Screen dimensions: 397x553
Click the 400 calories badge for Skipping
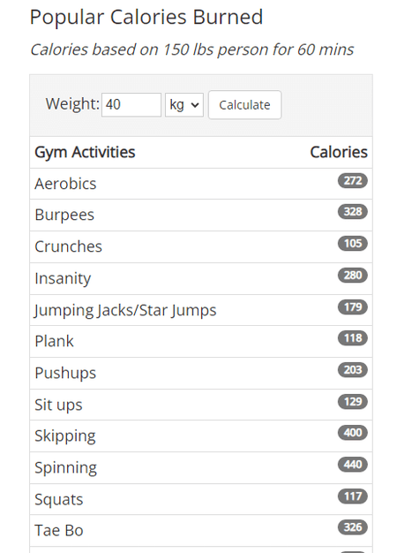point(353,433)
